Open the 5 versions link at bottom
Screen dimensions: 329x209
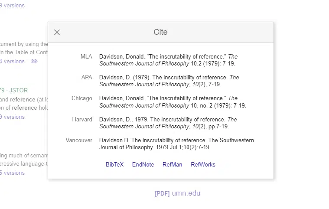[x=12, y=173]
